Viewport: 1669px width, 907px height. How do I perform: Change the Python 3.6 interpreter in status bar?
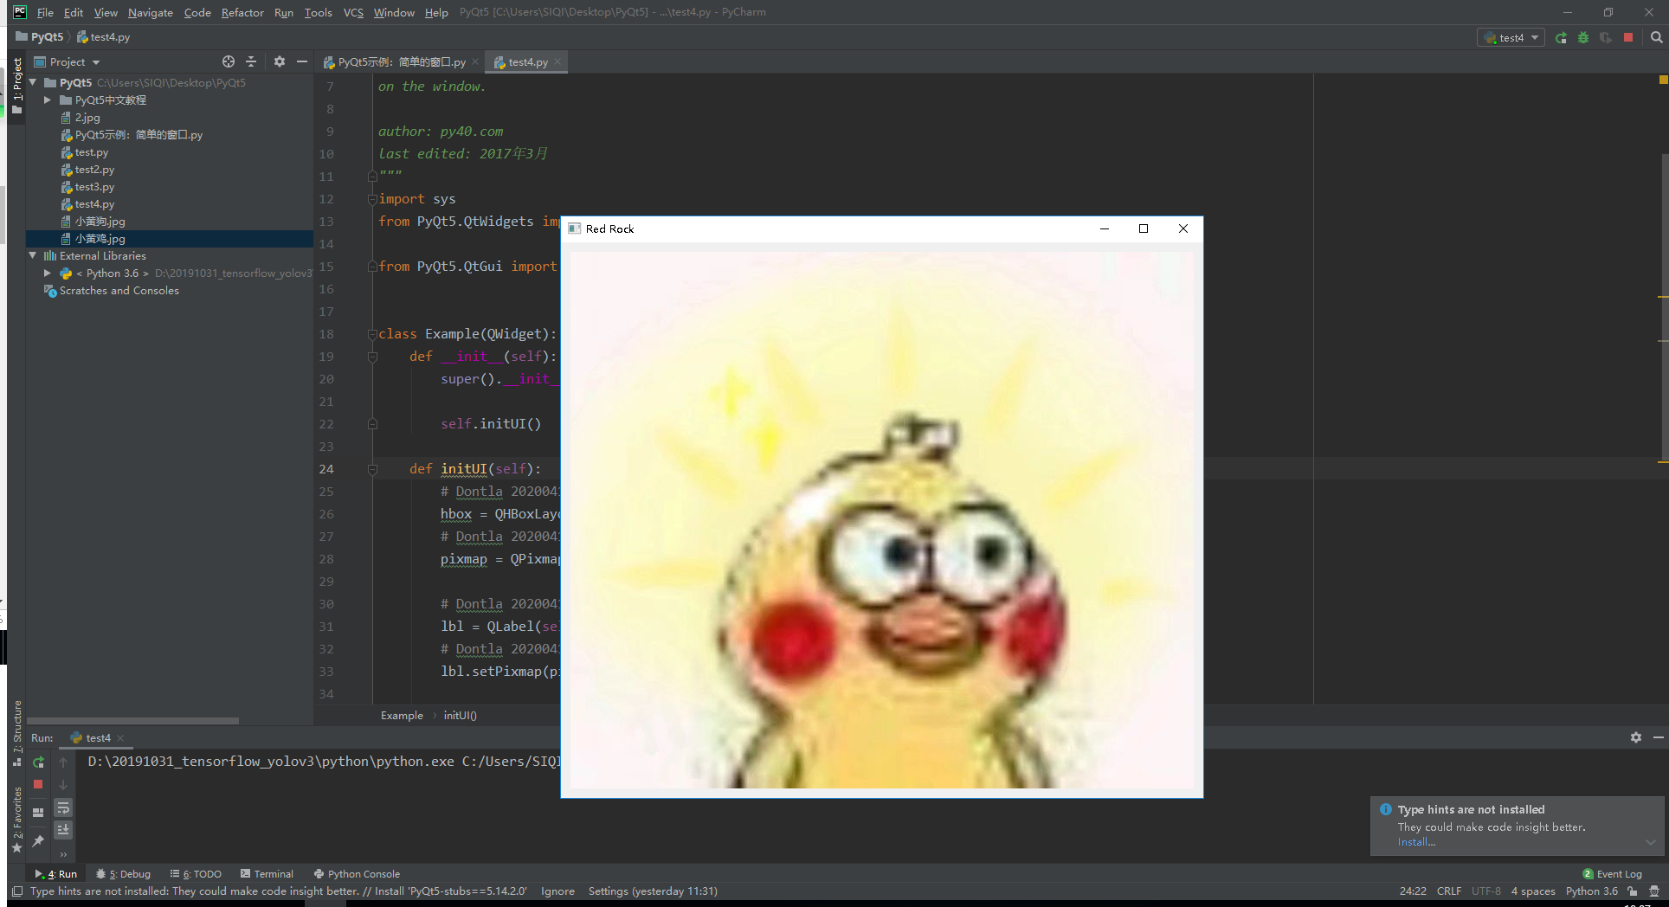tap(1591, 891)
